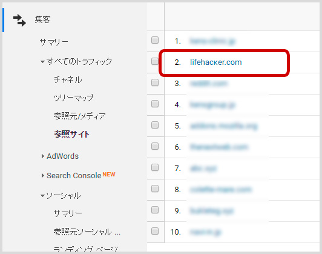
Task: Check the checkbox for row 1
Action: (155, 40)
